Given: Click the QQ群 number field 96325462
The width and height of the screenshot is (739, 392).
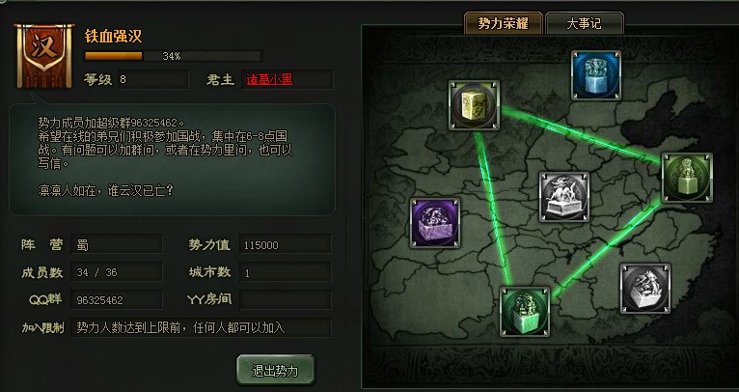Looking at the screenshot, I should pyautogui.click(x=117, y=300).
